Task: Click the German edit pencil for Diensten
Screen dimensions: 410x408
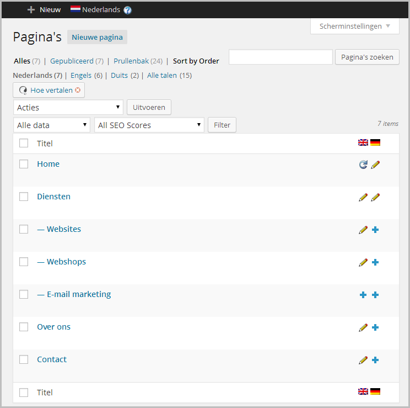Action: click(375, 197)
